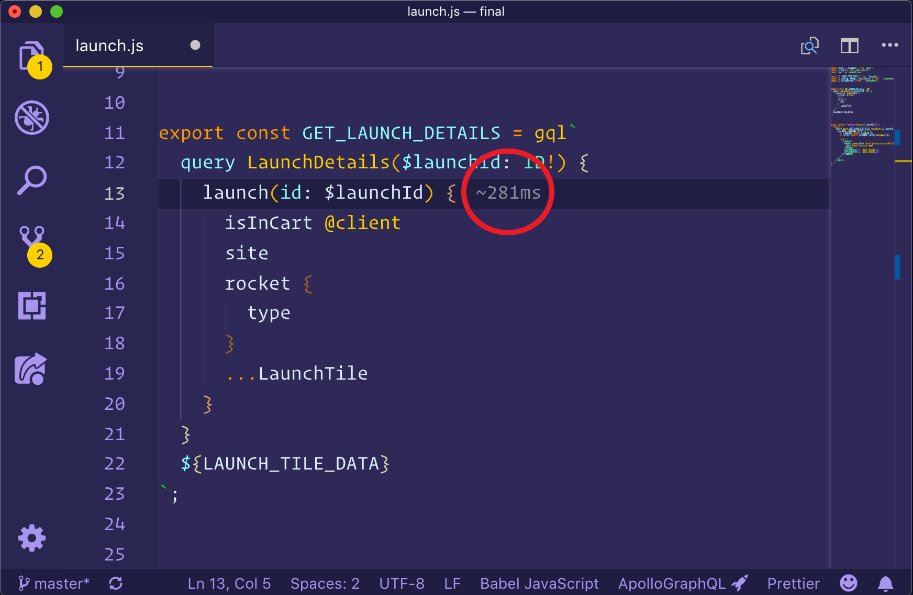Open the Source Control view showing 2 changes
Screen dimensions: 913x595
pos(32,243)
